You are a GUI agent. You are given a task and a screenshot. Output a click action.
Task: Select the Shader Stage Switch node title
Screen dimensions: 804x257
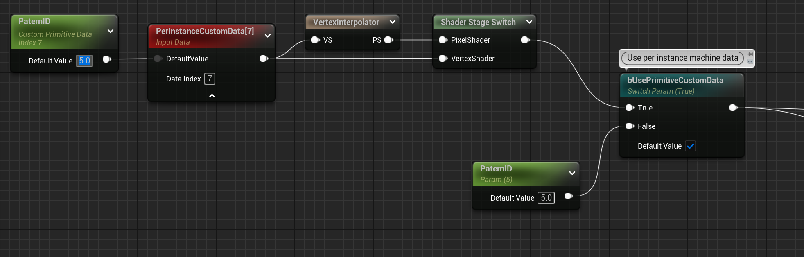478,22
